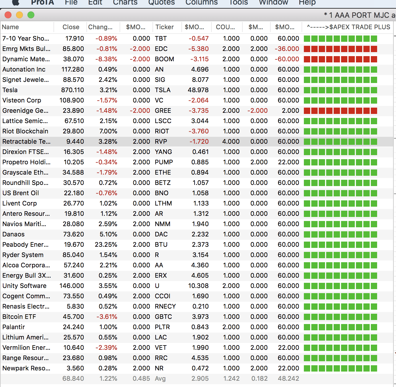Click the BTU ticker cell
This screenshot has height=387, width=396.
pos(161,245)
